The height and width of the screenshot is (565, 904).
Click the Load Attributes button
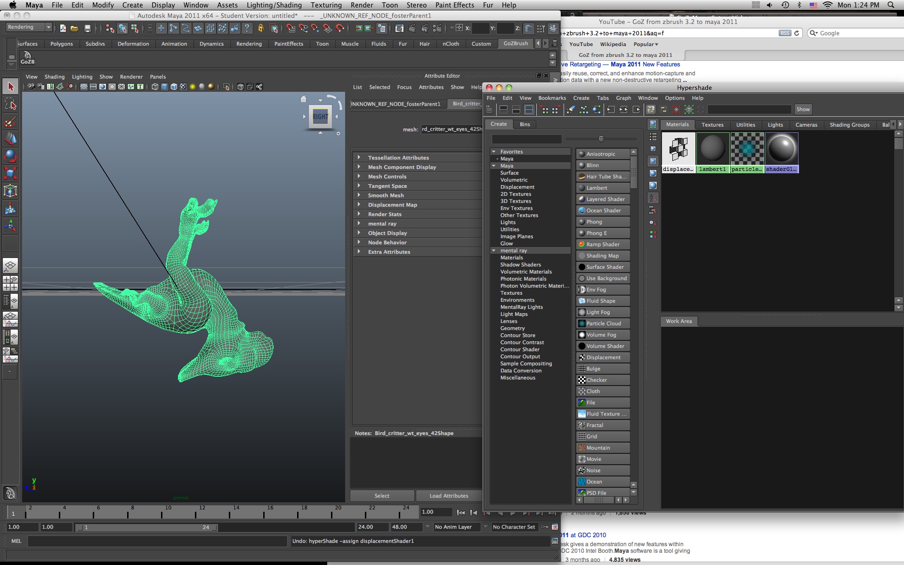(449, 495)
